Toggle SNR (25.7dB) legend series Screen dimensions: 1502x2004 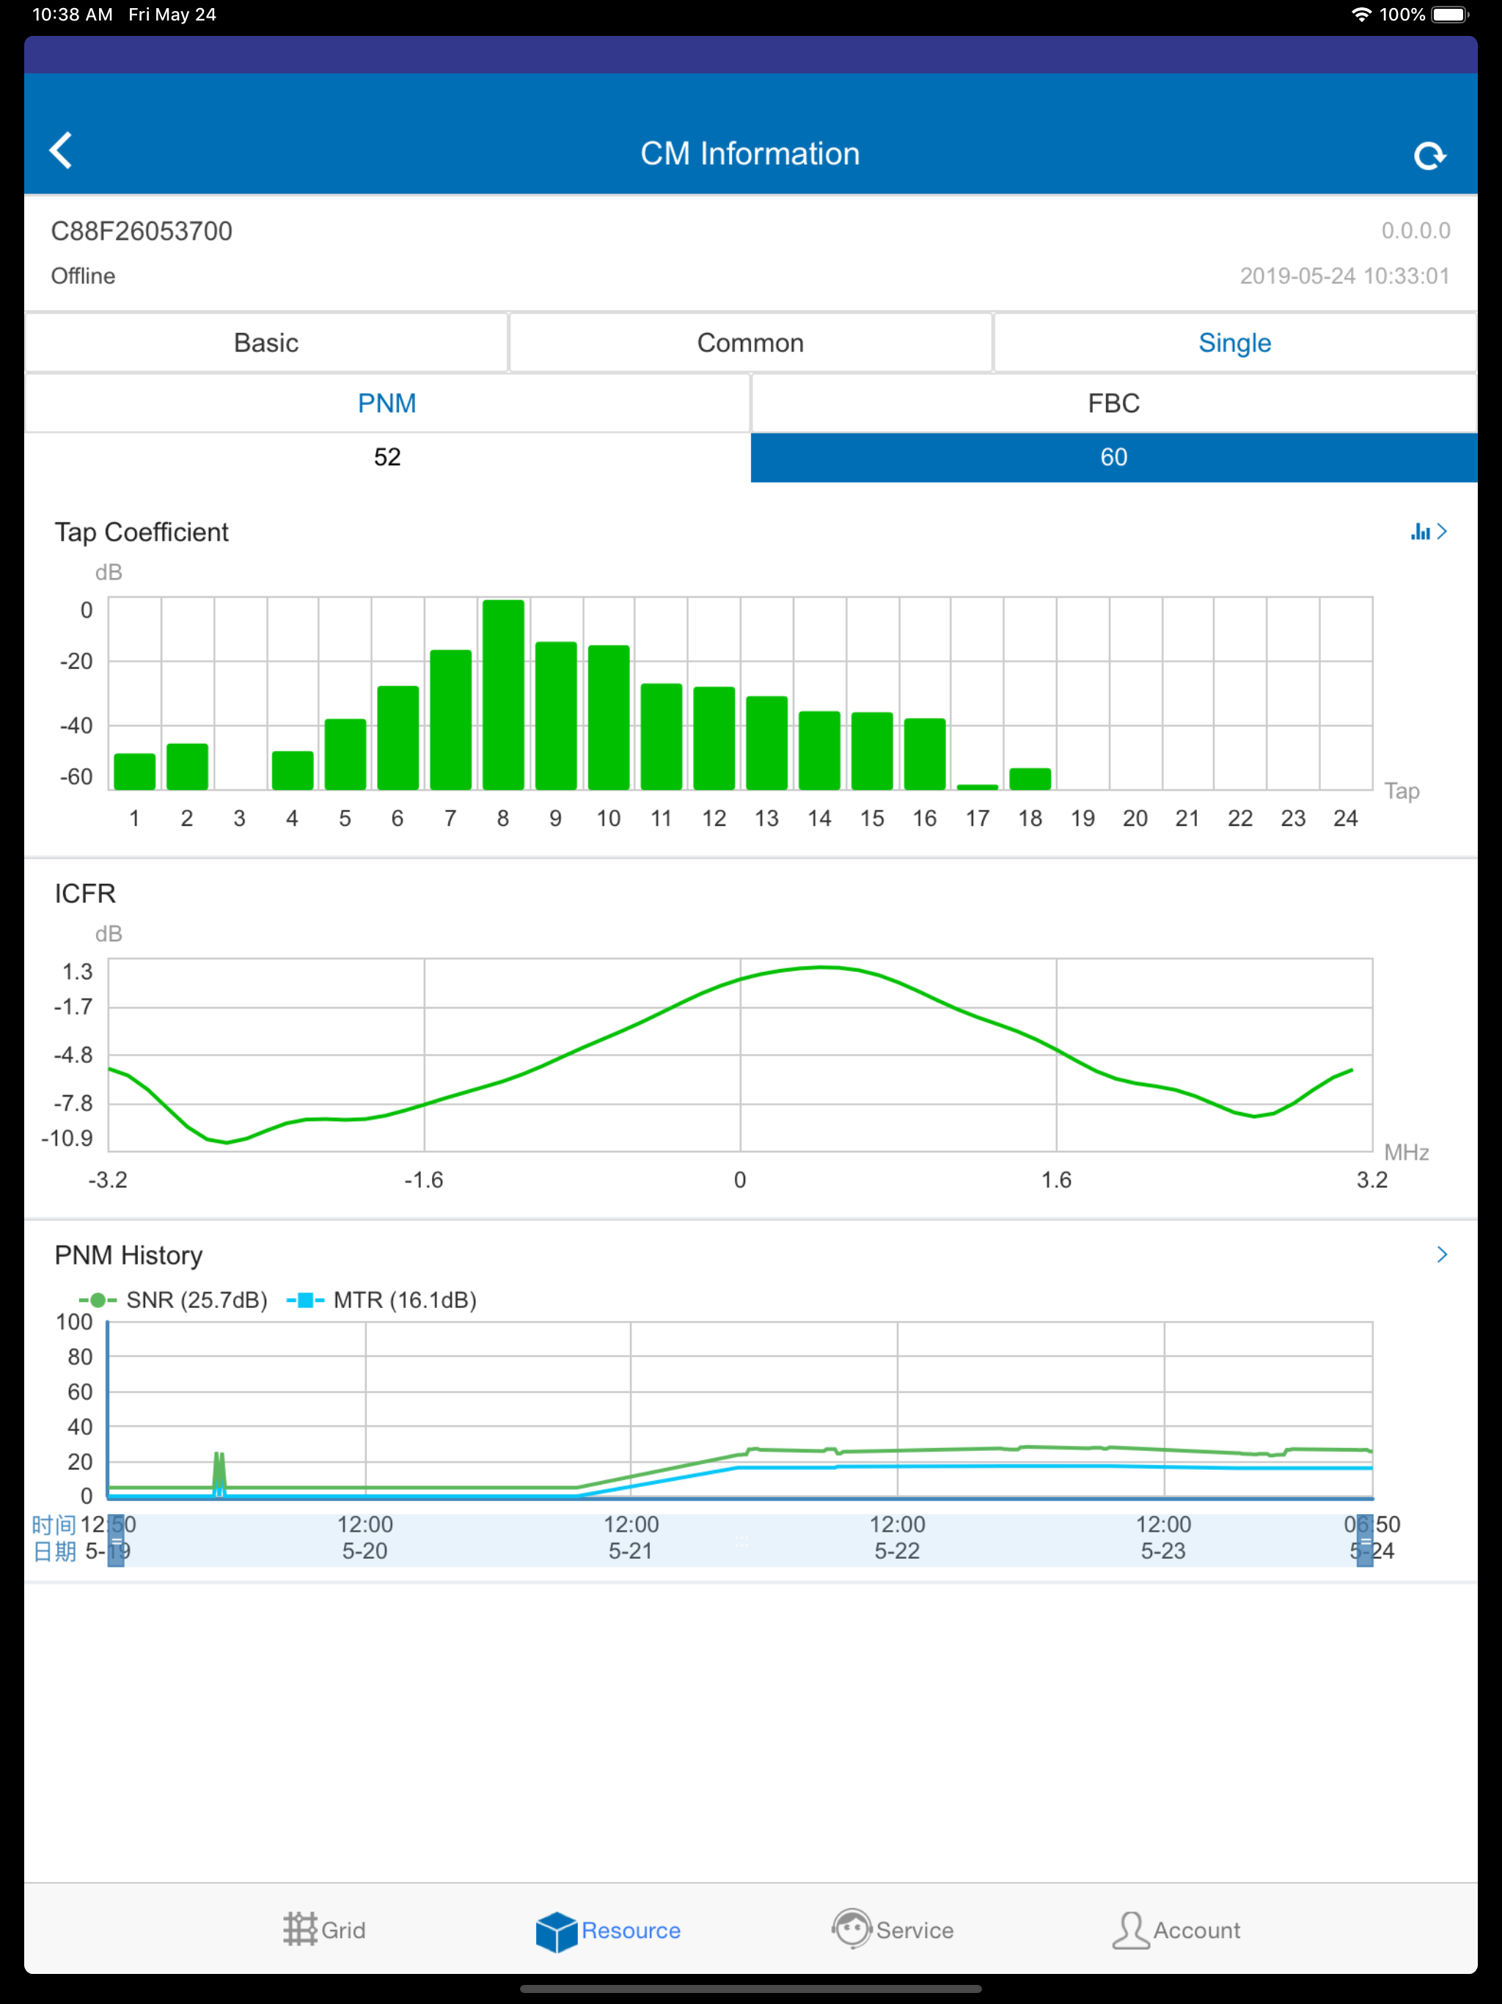click(173, 1300)
